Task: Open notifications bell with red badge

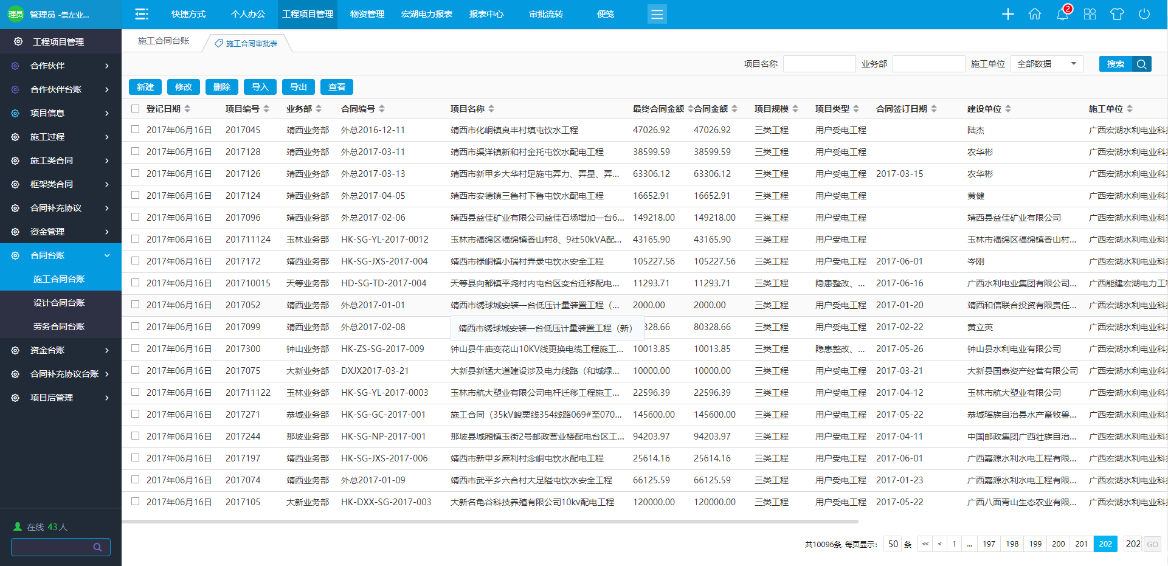Action: 1062,14
